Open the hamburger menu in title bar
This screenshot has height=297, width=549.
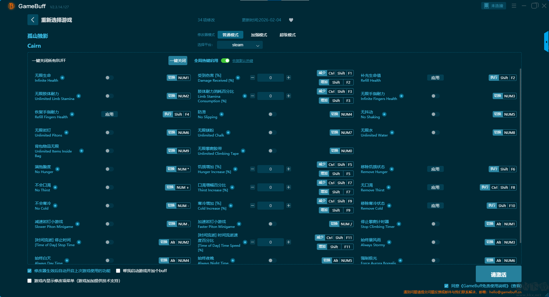(x=514, y=6)
